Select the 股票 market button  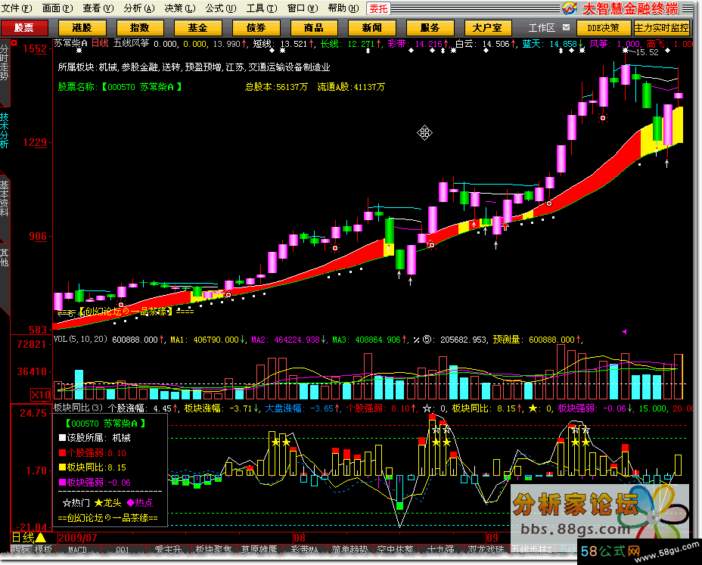(x=24, y=28)
